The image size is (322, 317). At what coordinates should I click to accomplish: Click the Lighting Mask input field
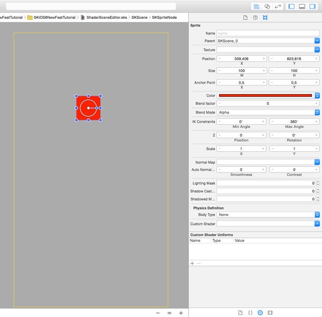pos(266,183)
